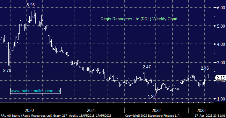Select the 2.79 low price label
Screen dimensions: 226x118
point(7,70)
